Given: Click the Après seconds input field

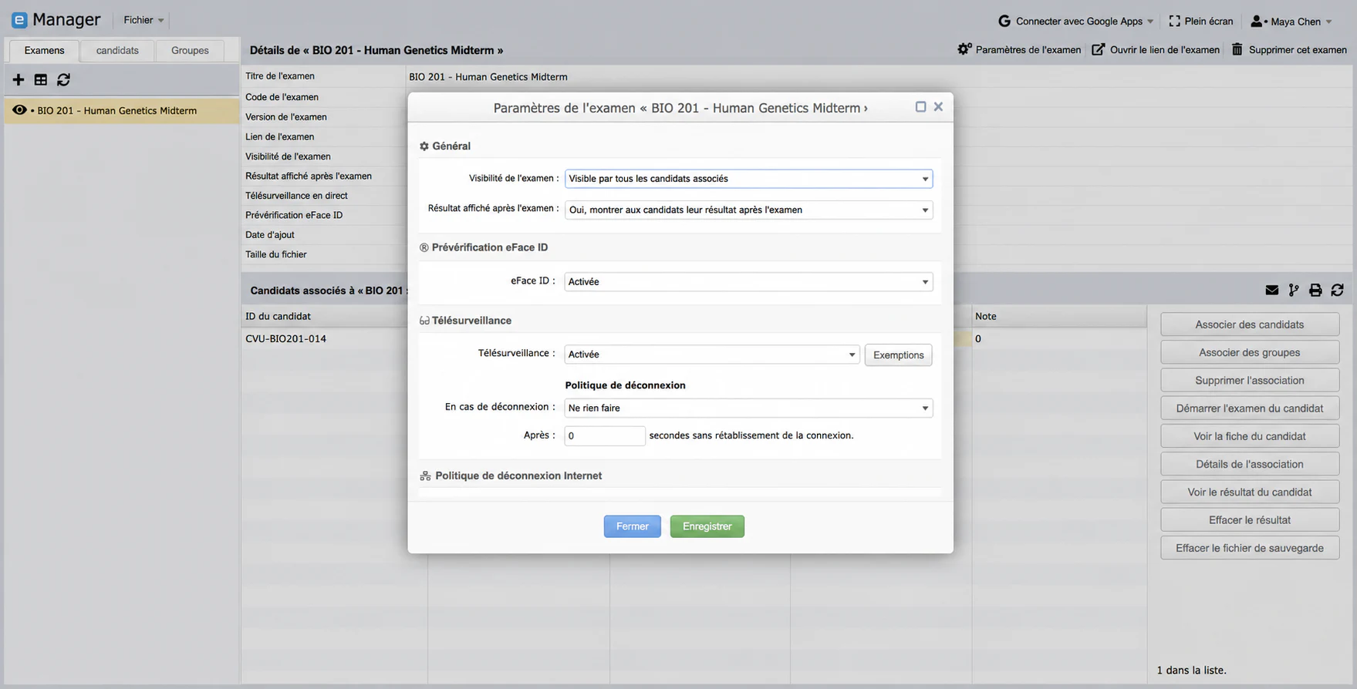Looking at the screenshot, I should (x=605, y=435).
